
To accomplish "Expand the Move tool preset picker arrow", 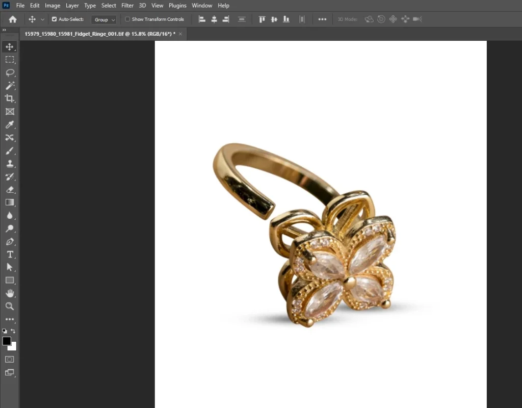I will tap(42, 19).
